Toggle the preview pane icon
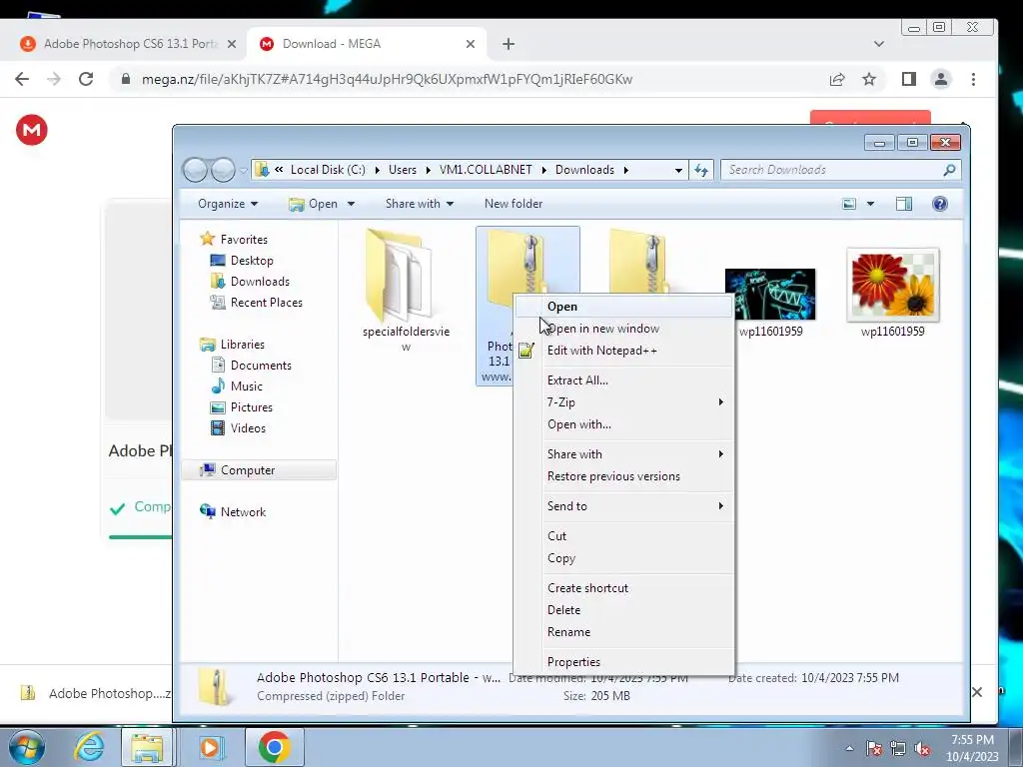1023x767 pixels. [903, 204]
